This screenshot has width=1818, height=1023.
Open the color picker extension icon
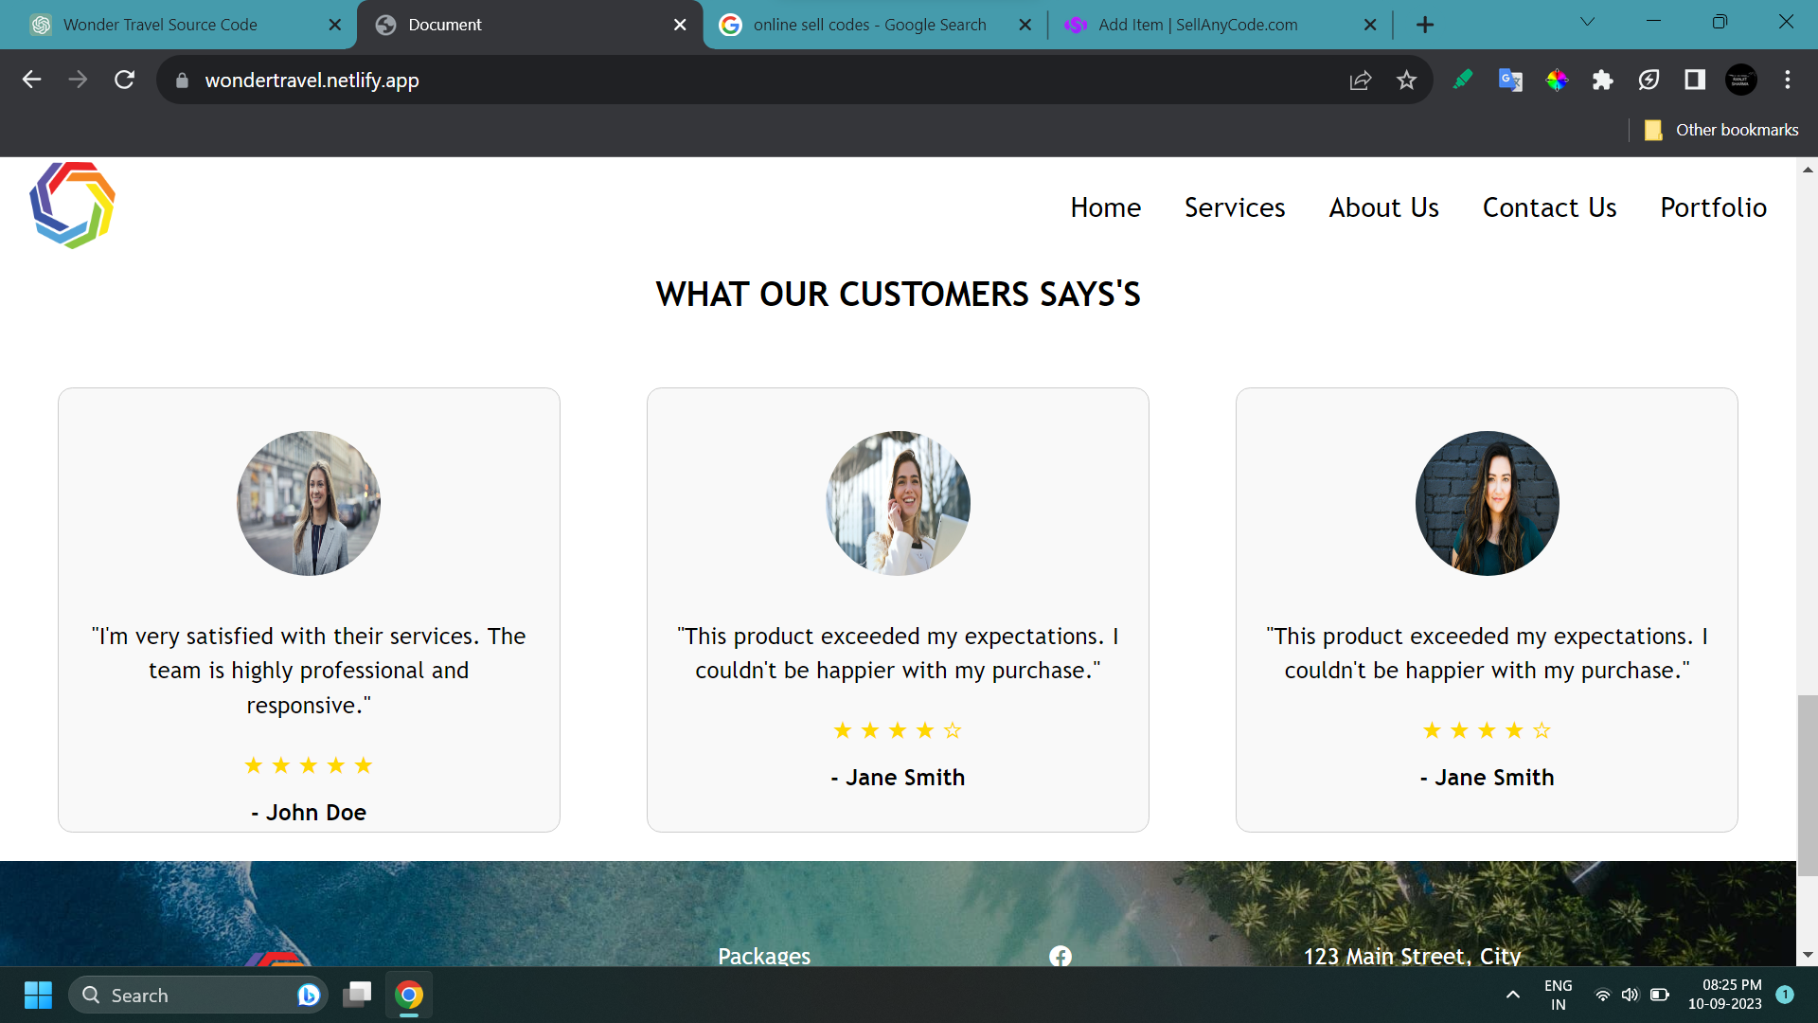pos(1557,81)
